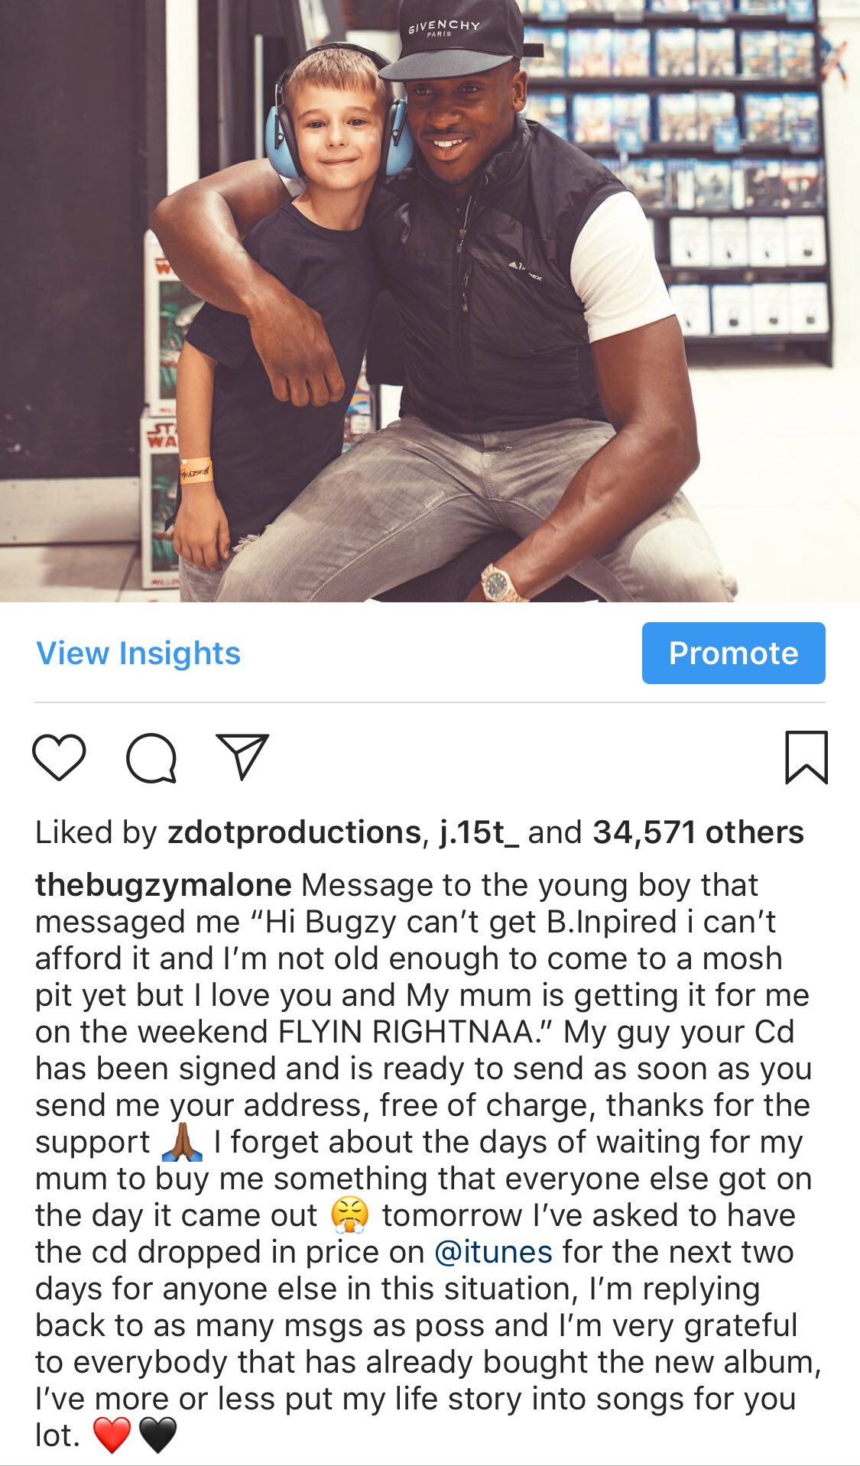Open comments using the speech bubble icon
860x1466 pixels.
[x=151, y=757]
